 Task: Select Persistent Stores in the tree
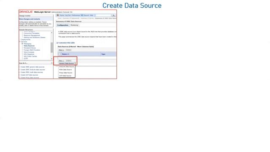click(x=30, y=48)
